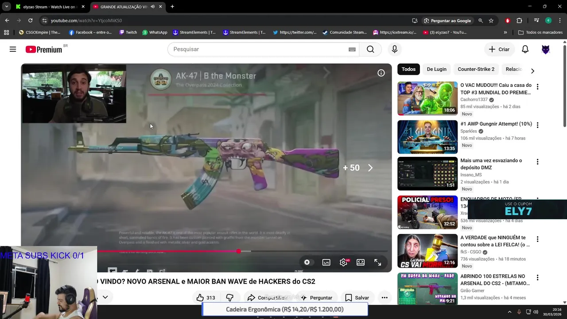
Task: Options menu for AWP Gungnir Attempt video
Action: click(537, 125)
